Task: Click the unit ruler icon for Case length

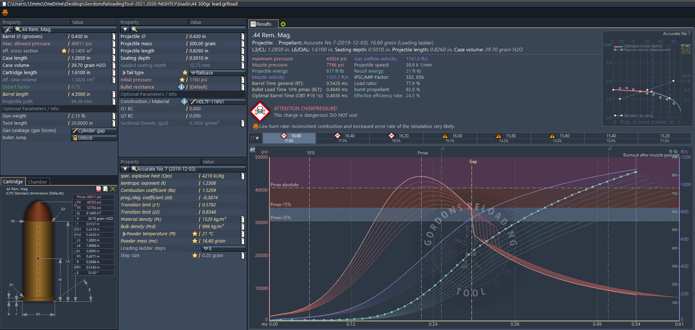Action: (114, 58)
